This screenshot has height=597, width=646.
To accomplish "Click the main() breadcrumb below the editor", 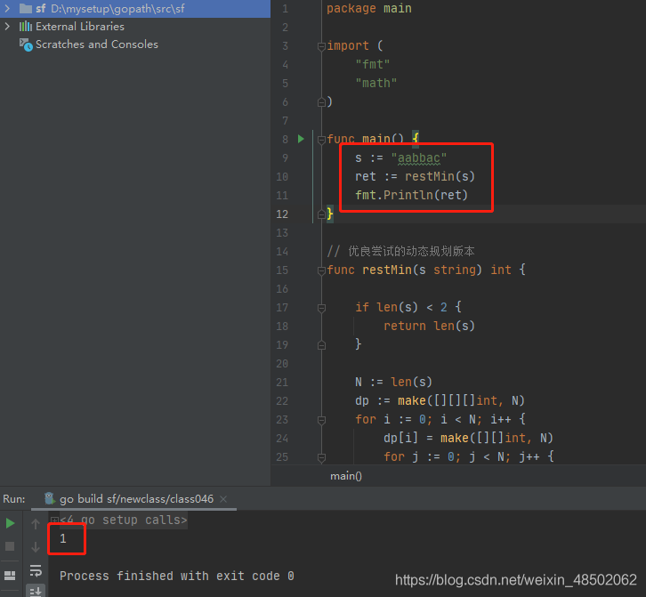I will pyautogui.click(x=346, y=476).
